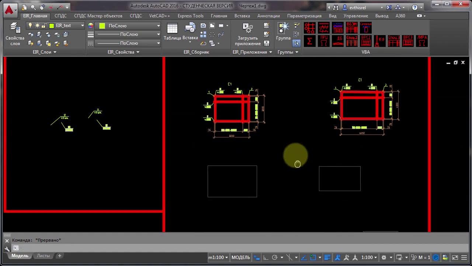Viewport: 472px width, 266px height.
Task: Run the Спец.3 VBA macro
Action: point(394,41)
